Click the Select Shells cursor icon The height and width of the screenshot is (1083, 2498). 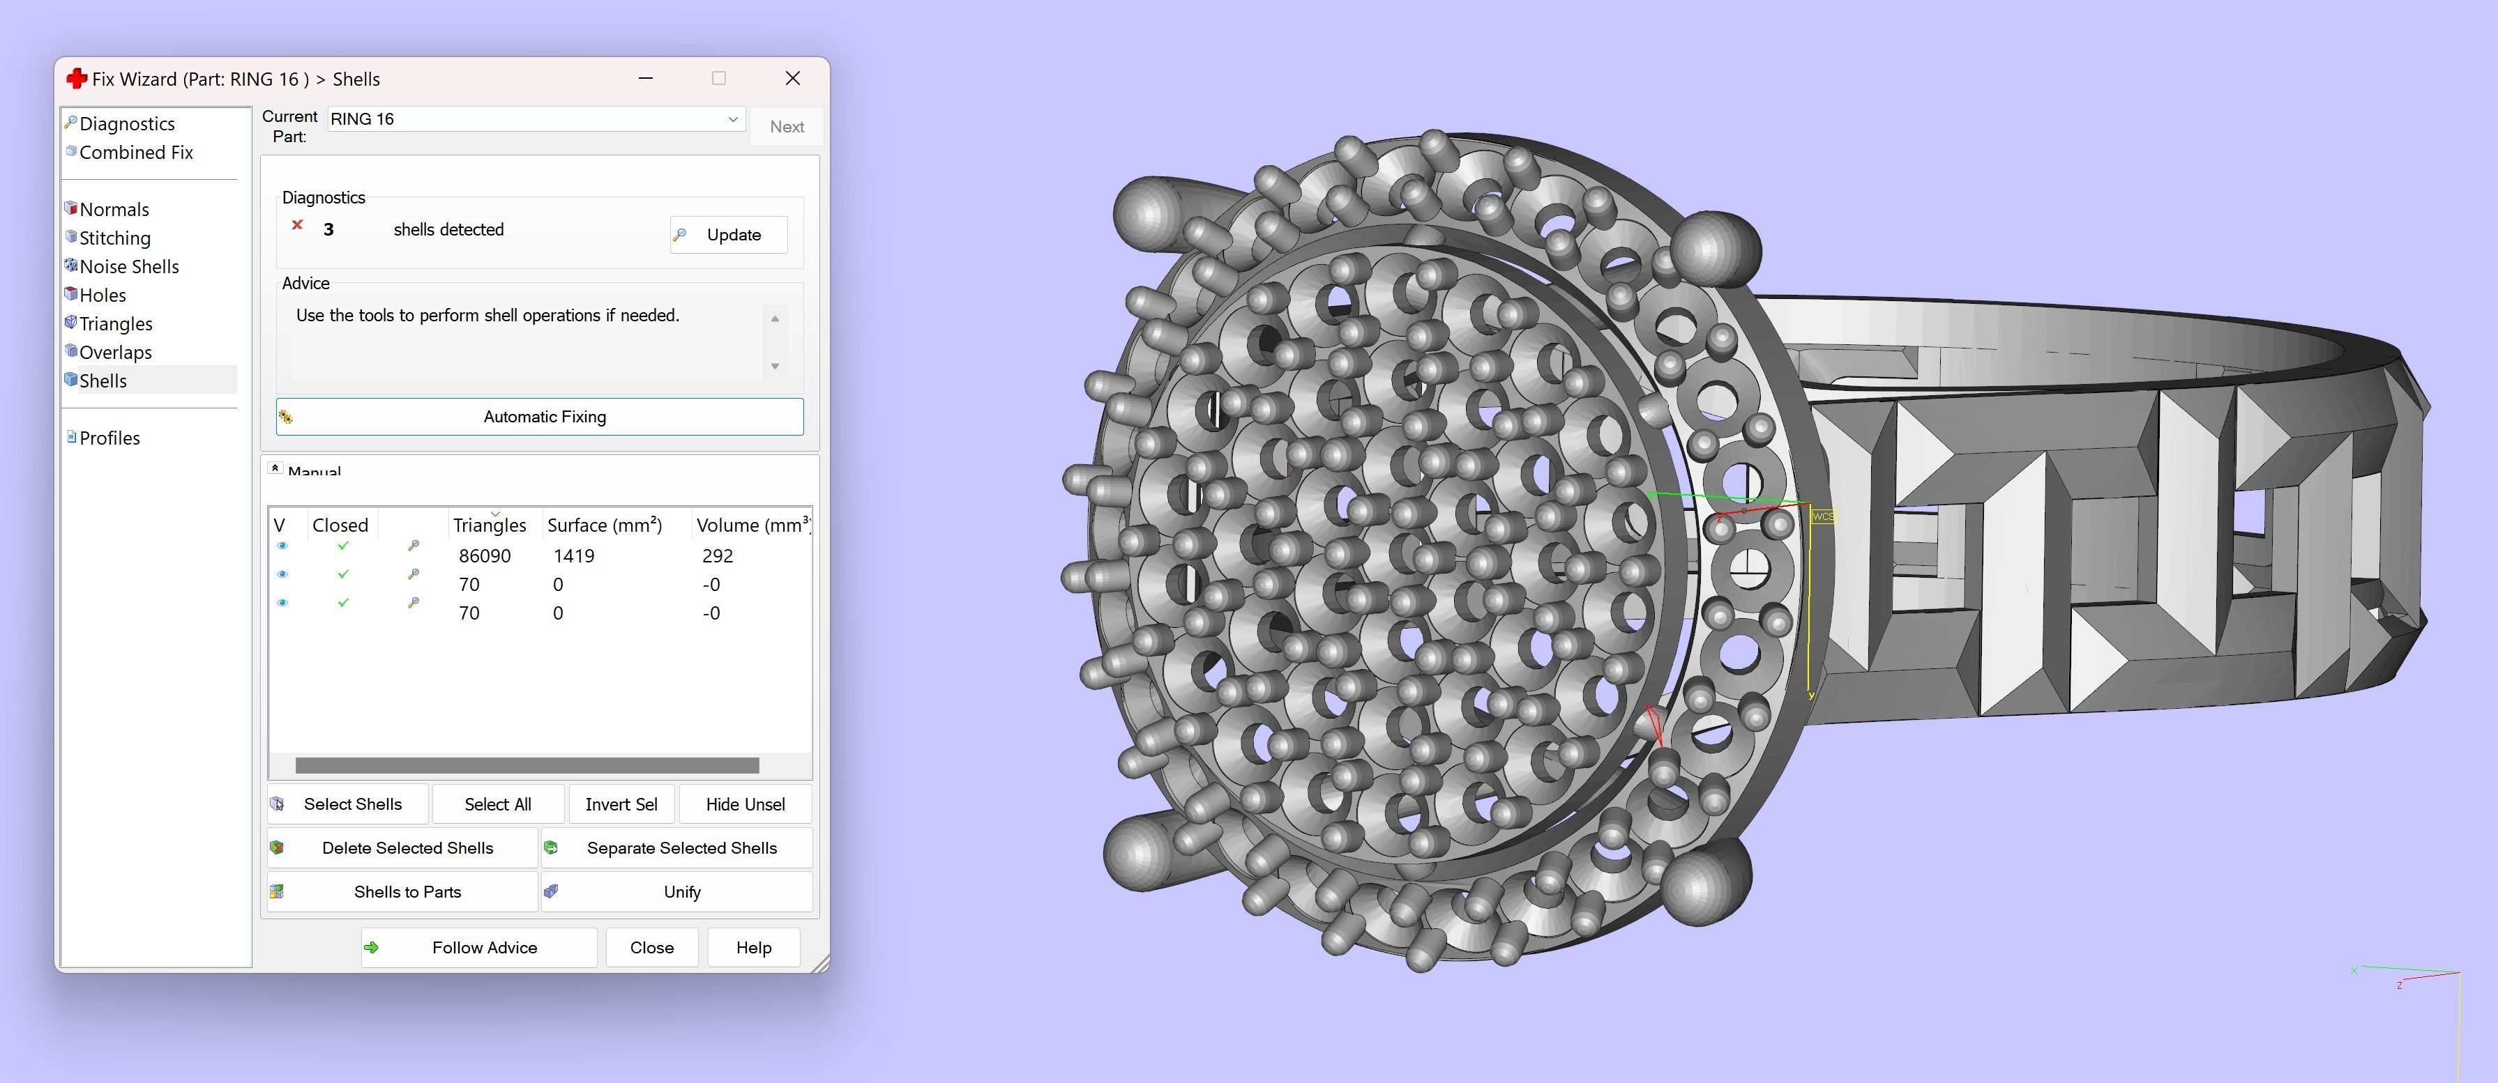pos(278,804)
